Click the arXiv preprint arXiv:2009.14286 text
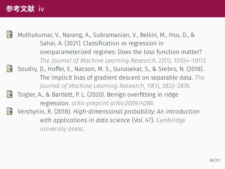 tap(113, 103)
